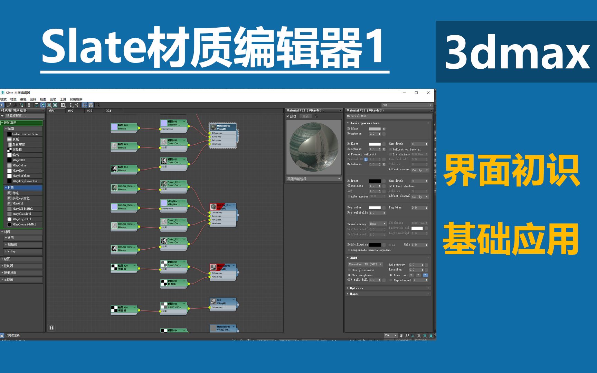
Task: Click the material name field Material #33
Action: (389, 116)
